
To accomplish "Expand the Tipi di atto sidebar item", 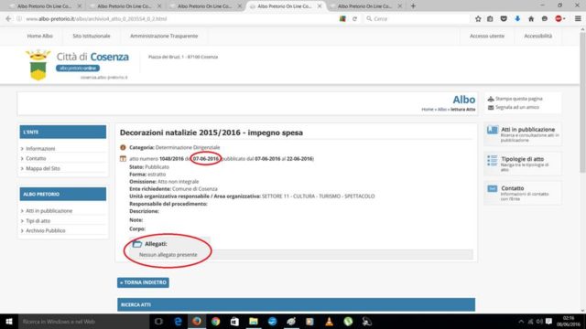I will 38,221.
